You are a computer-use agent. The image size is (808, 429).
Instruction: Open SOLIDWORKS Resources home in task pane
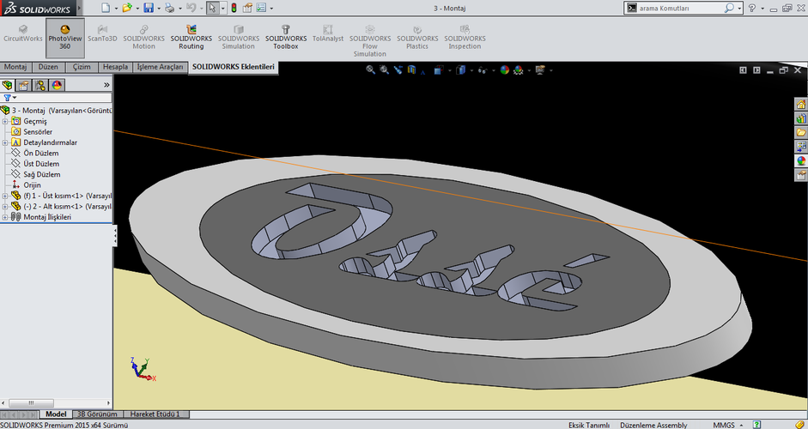click(801, 105)
